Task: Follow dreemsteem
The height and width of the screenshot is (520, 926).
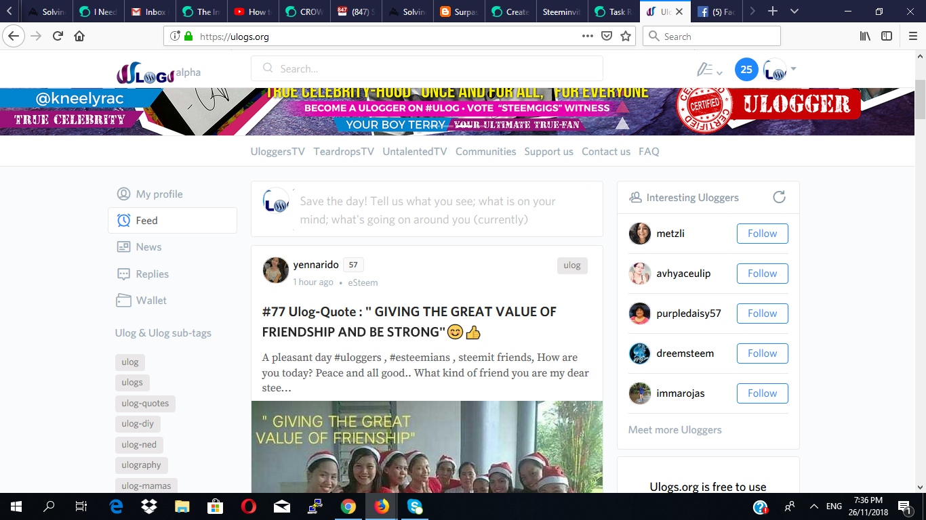Action: 762,353
